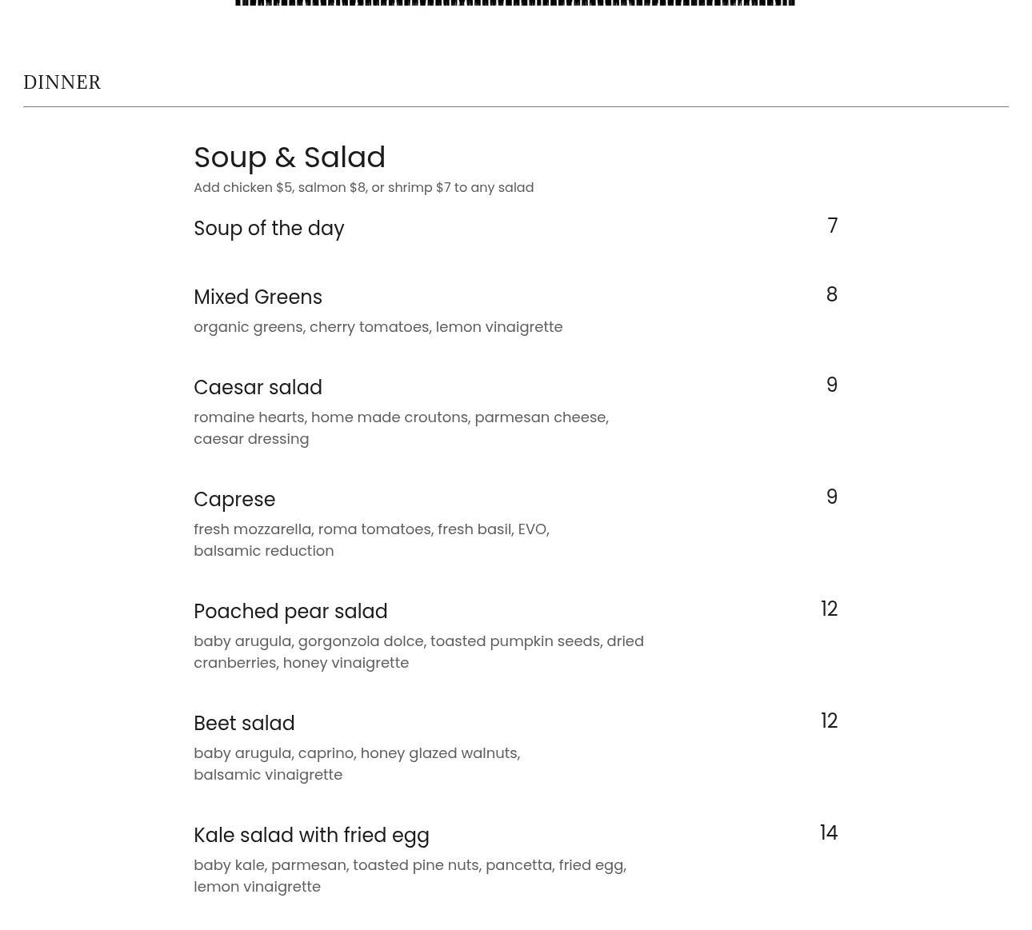Click the Beet salad ingredients description
Screen dimensions: 1032x930
click(x=357, y=764)
